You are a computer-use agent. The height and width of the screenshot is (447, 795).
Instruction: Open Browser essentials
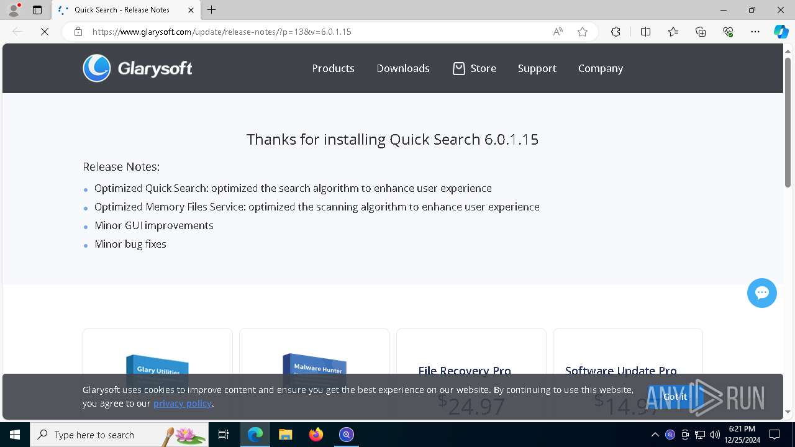tap(728, 32)
